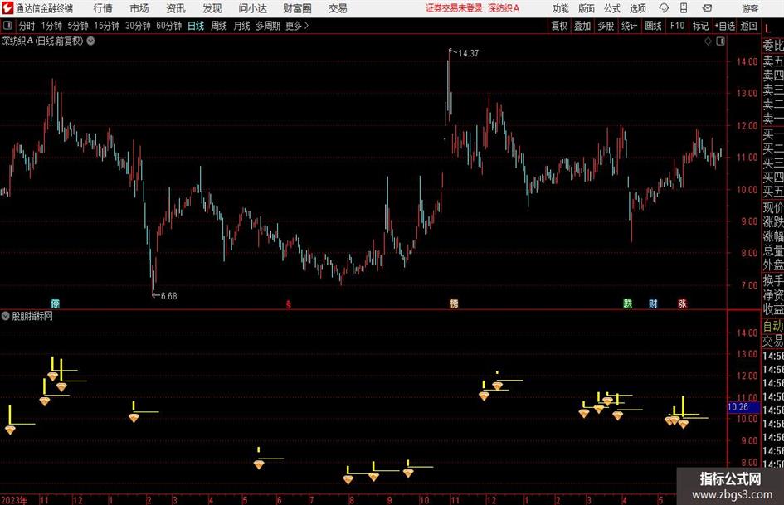This screenshot has height=505, width=784.
Task: Open the 公式 menu
Action: pyautogui.click(x=611, y=8)
